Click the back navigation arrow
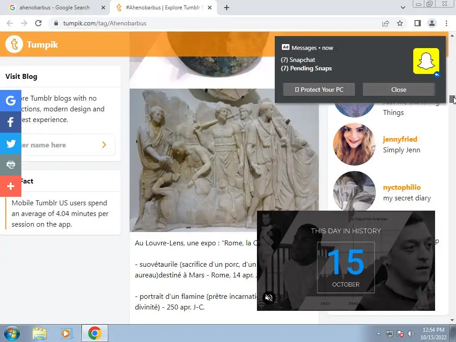Image resolution: width=456 pixels, height=342 pixels. point(10,23)
